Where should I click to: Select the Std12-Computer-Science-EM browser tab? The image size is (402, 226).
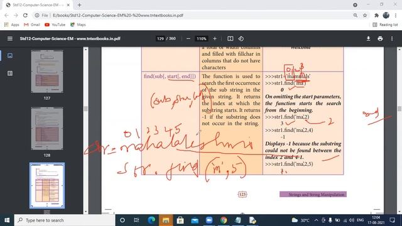pyautogui.click(x=38, y=5)
